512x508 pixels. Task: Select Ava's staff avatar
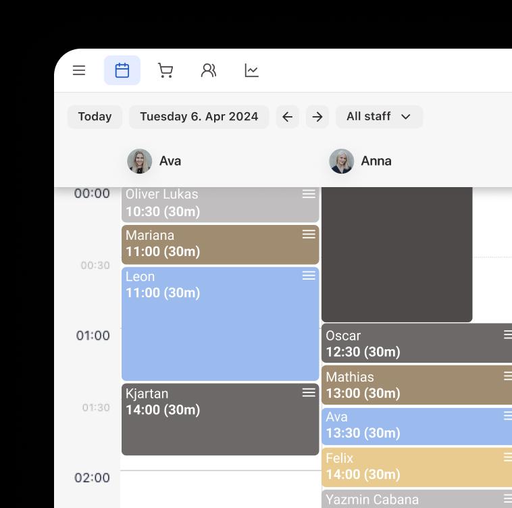pyautogui.click(x=140, y=161)
